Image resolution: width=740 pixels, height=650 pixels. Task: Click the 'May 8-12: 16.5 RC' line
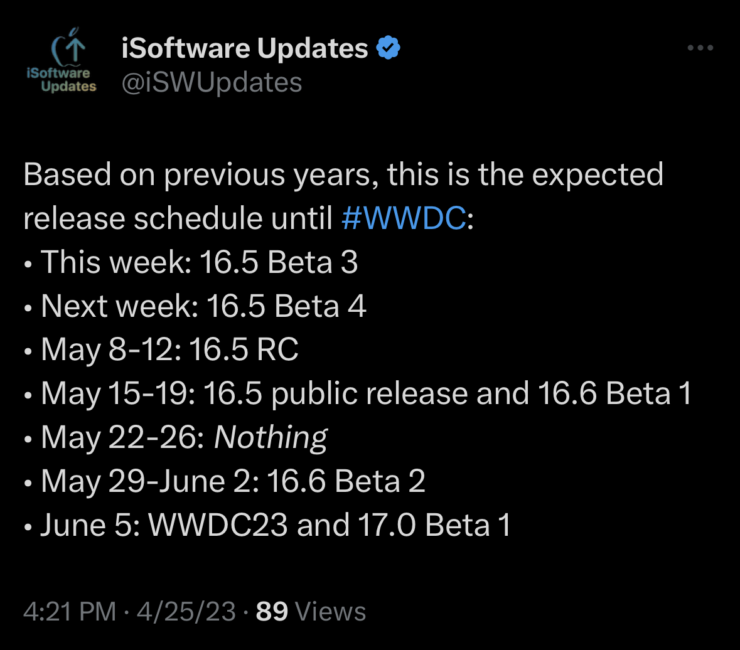tap(169, 349)
